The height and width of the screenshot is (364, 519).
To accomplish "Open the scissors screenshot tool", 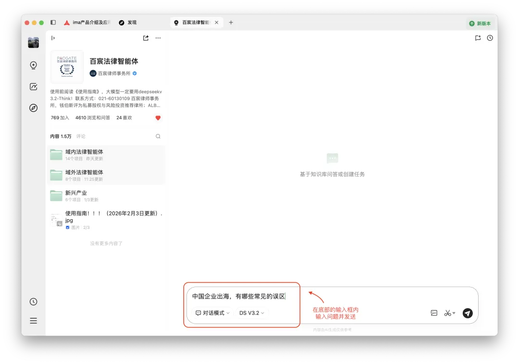I will 447,313.
